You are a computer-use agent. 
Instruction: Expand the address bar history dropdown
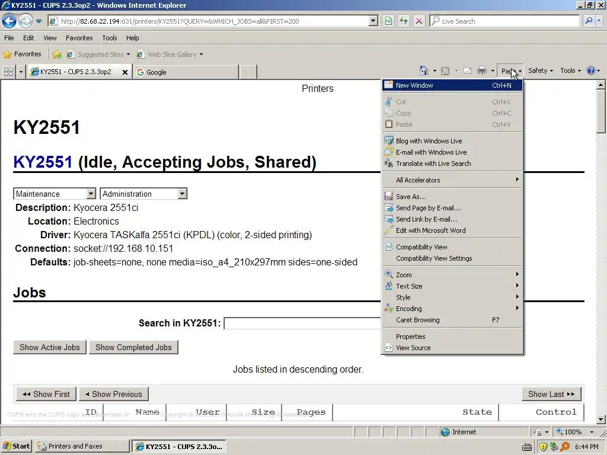tap(373, 21)
